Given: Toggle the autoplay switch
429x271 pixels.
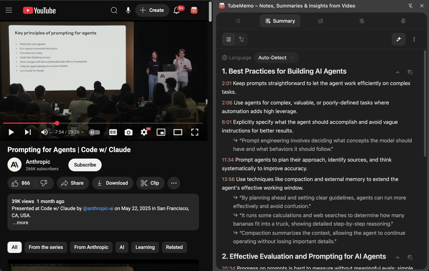Looking at the screenshot, I should (94, 132).
